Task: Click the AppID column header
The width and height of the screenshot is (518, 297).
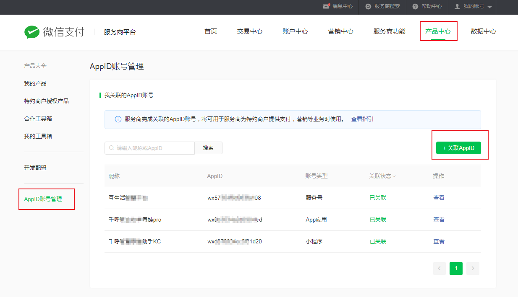Action: click(x=215, y=176)
